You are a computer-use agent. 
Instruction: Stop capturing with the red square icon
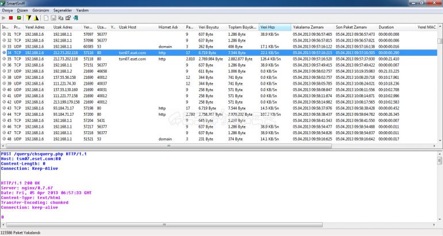coord(11,18)
